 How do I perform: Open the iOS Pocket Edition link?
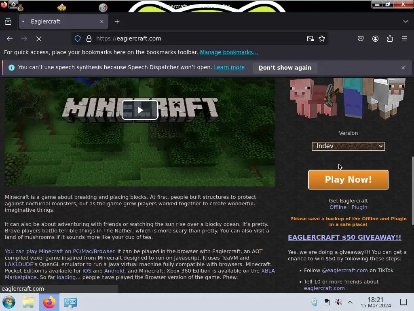[87, 271]
